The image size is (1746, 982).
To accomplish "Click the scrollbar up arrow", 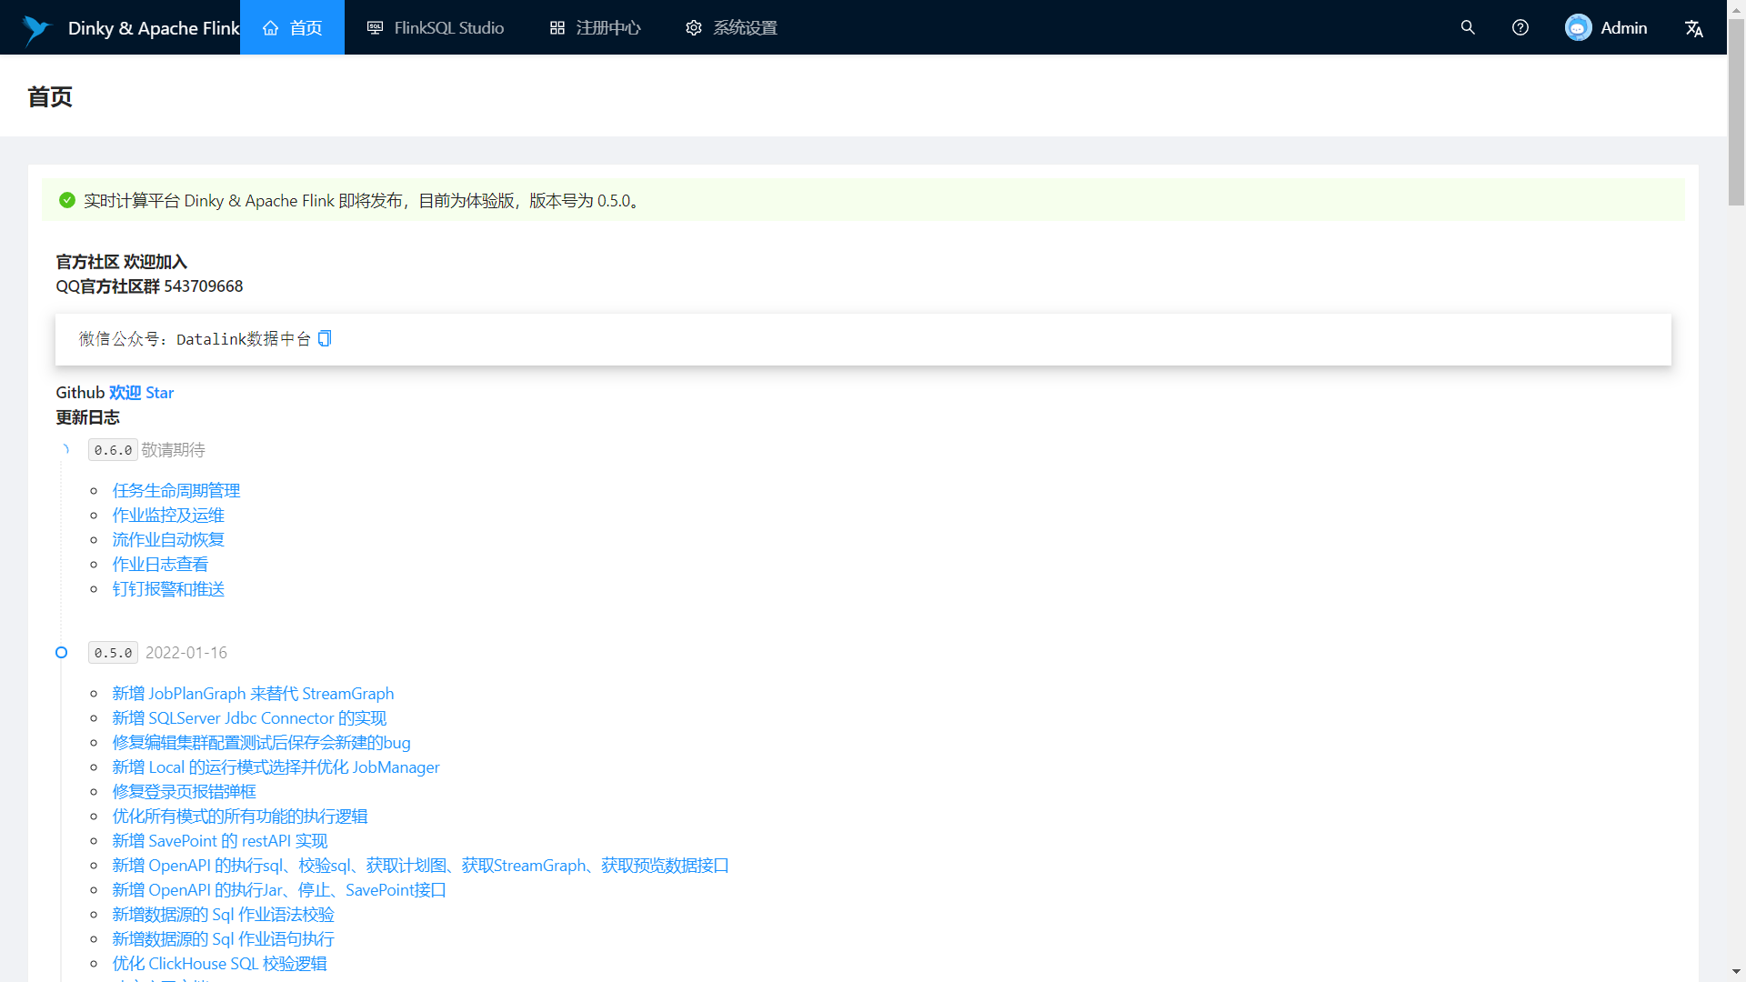I will 1736,8.
